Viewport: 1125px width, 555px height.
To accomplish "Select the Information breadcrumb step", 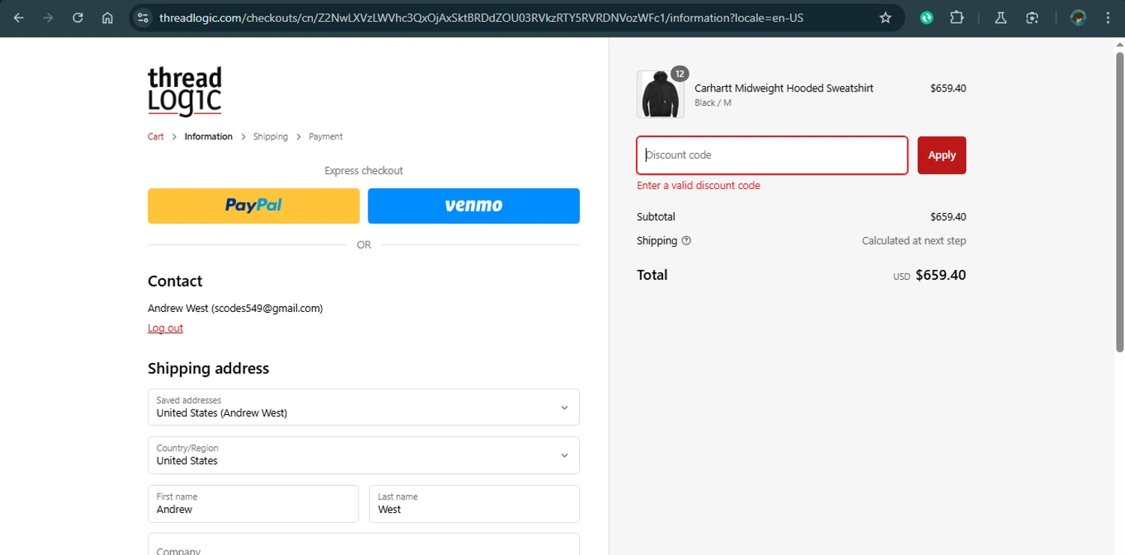I will [x=208, y=136].
